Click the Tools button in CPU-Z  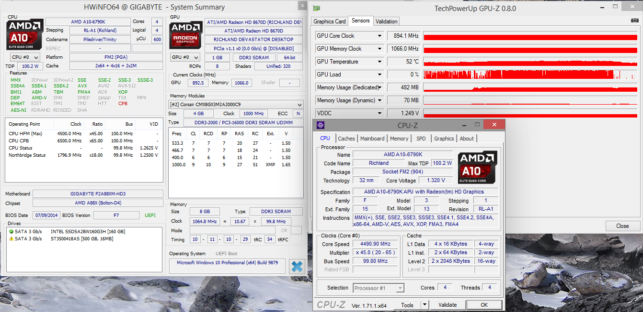(x=407, y=305)
